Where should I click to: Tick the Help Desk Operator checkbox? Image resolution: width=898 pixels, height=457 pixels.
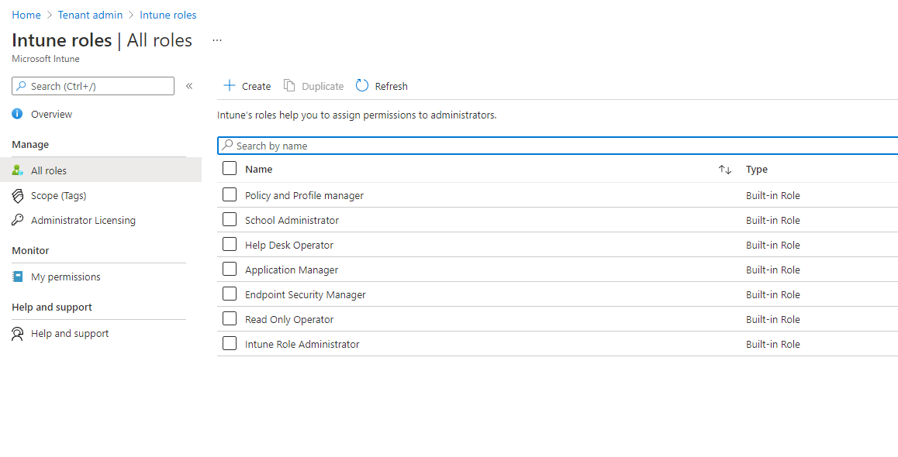(230, 245)
